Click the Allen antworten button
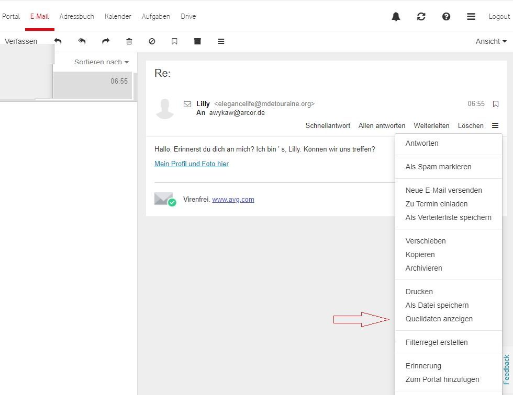The width and height of the screenshot is (513, 395). pos(382,126)
